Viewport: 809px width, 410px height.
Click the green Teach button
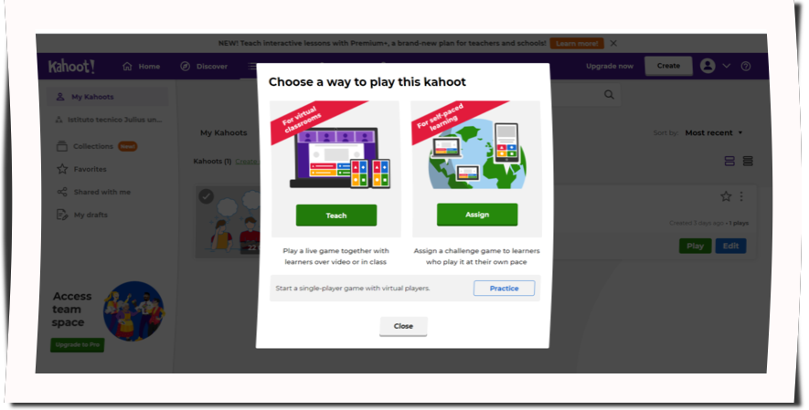click(x=336, y=216)
